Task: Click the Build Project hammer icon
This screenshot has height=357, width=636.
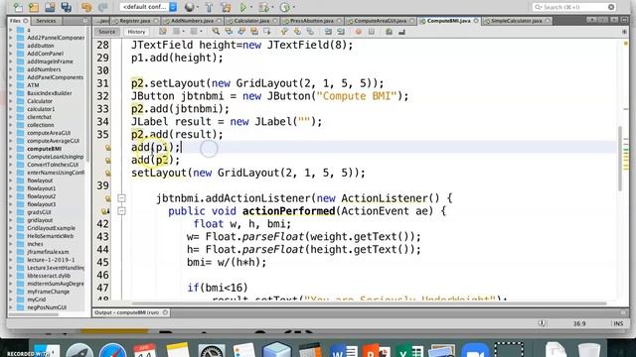Action: tap(209, 7)
